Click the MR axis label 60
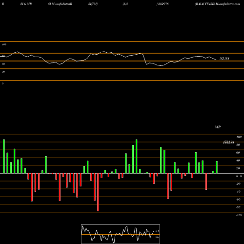244x244 pixels. pos(238,153)
